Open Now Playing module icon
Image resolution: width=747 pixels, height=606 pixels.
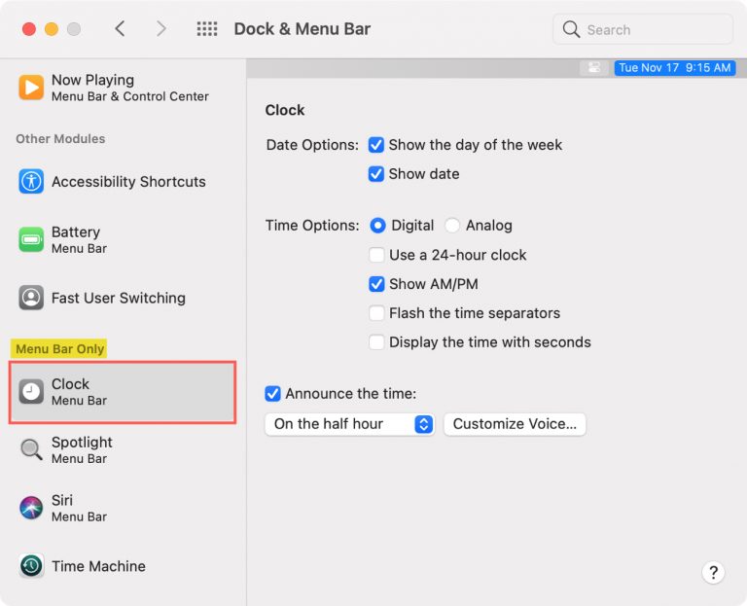coord(31,88)
